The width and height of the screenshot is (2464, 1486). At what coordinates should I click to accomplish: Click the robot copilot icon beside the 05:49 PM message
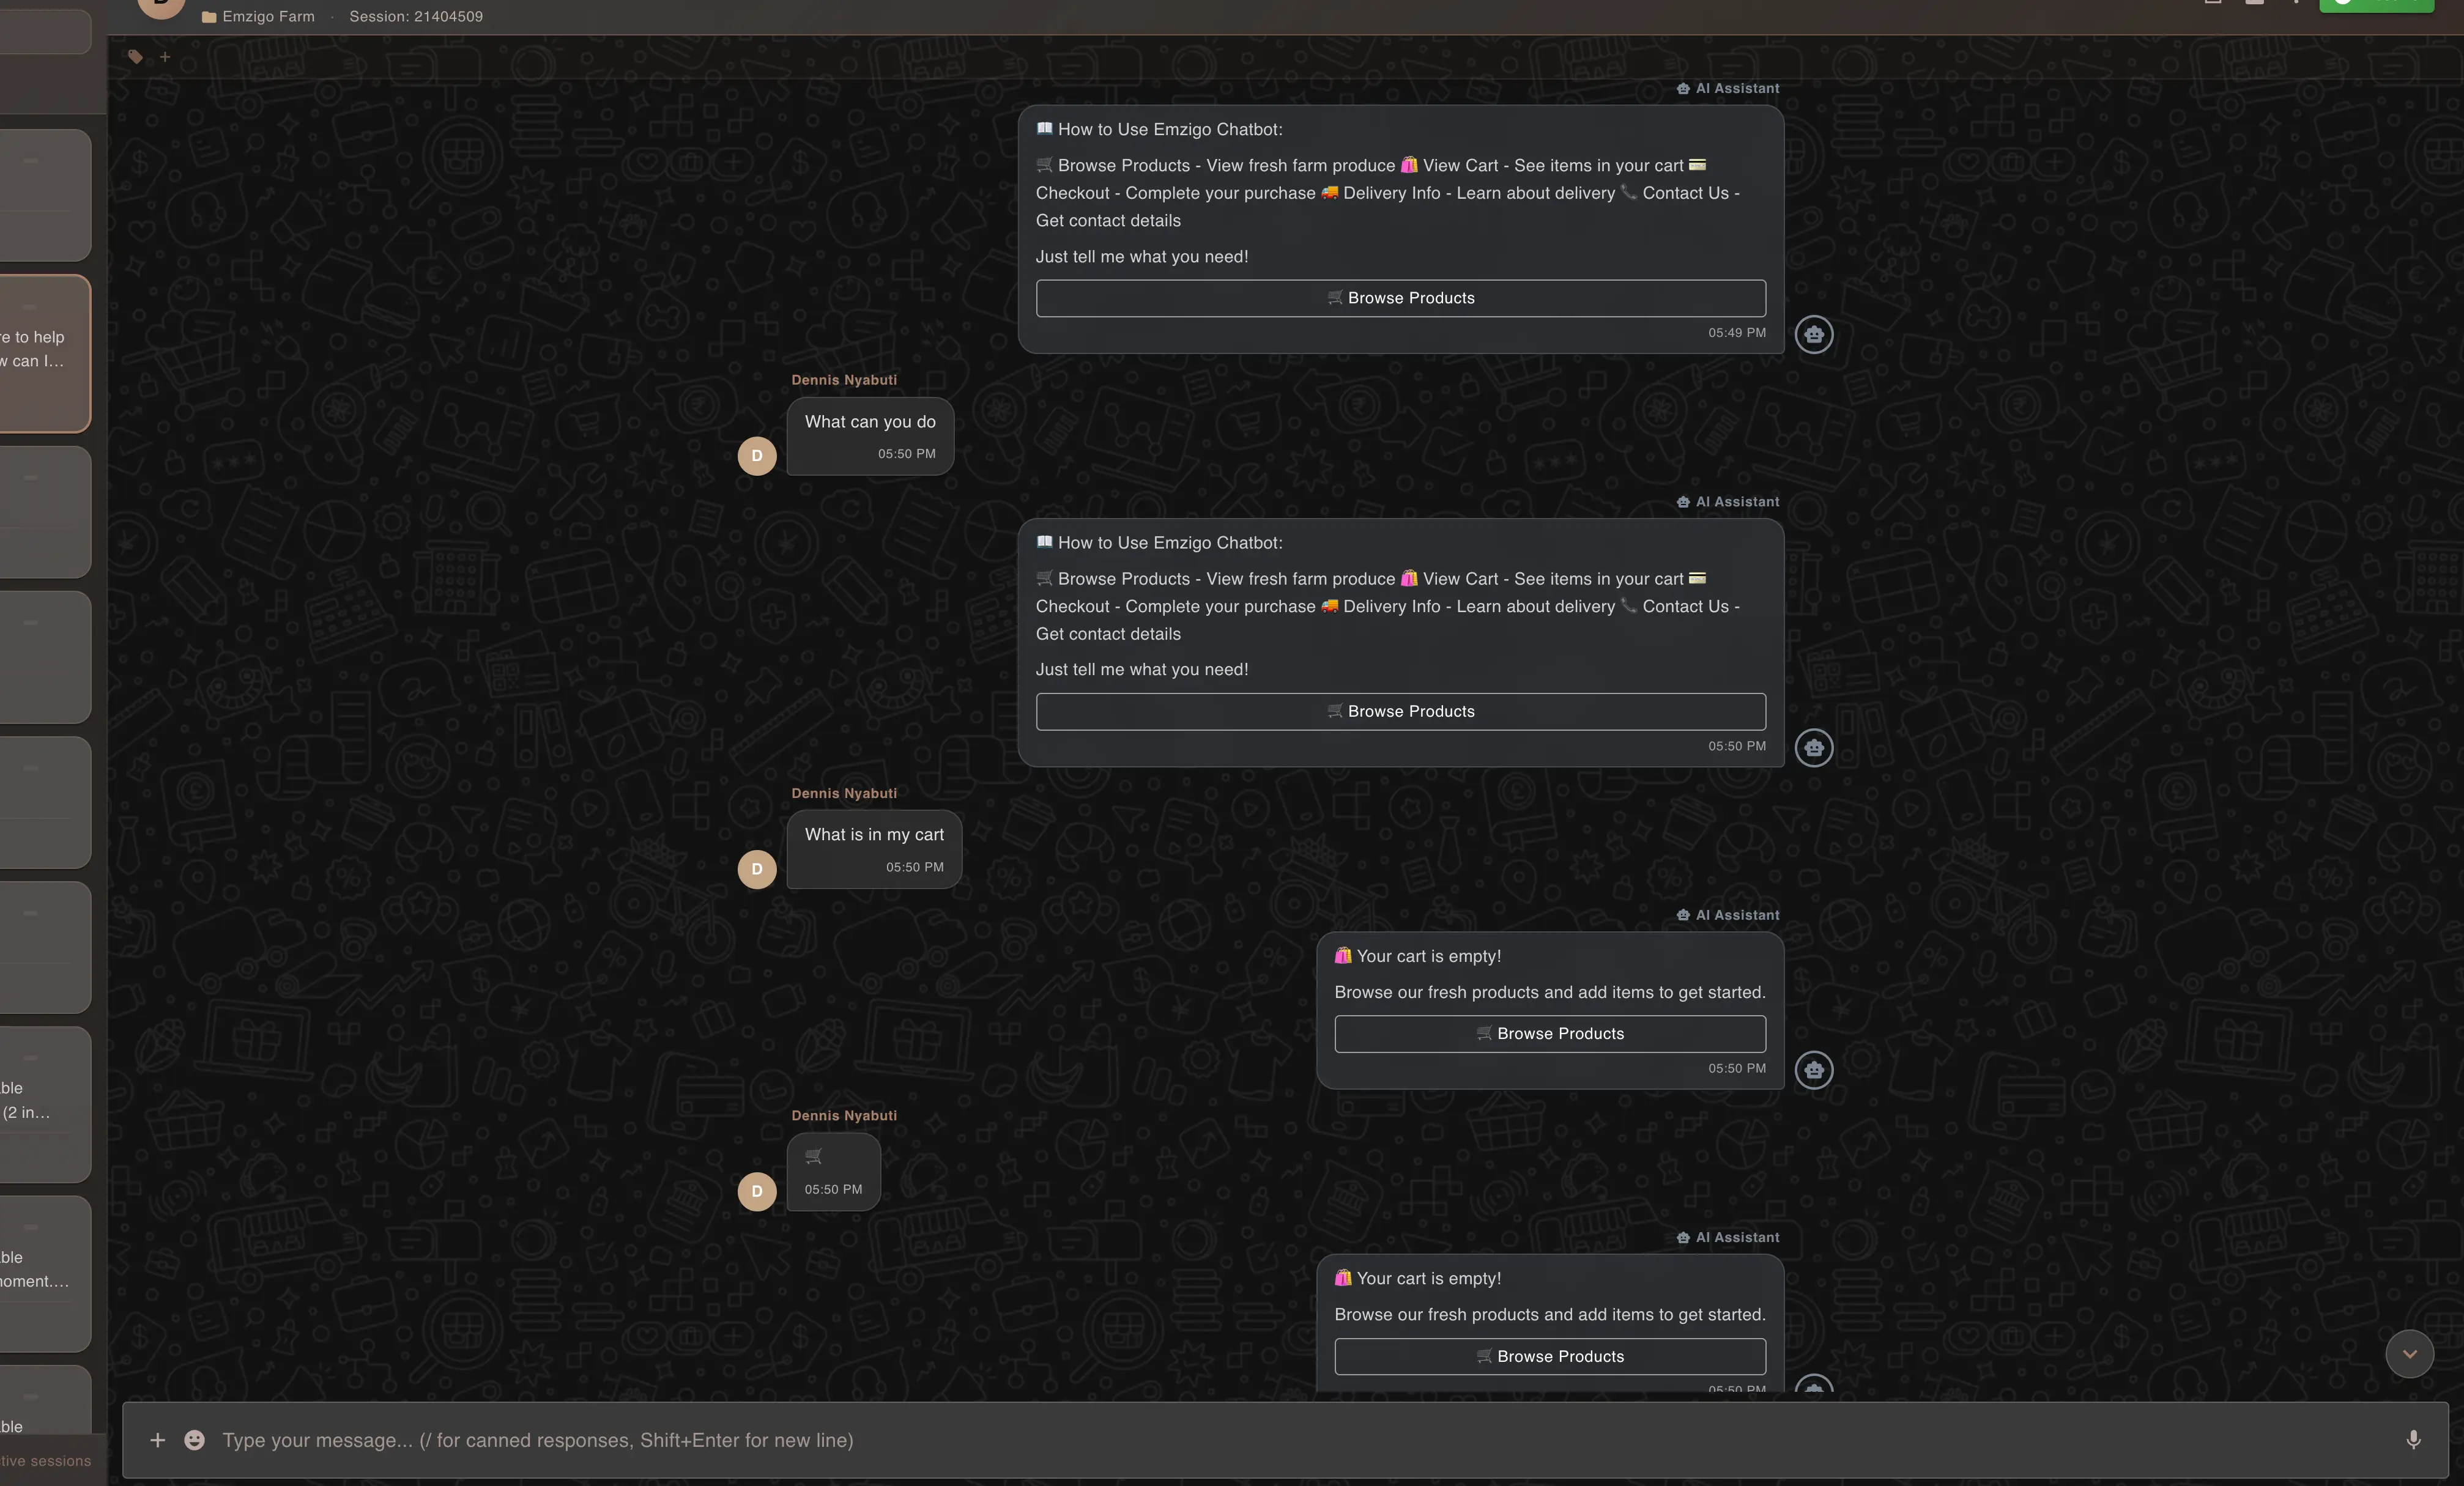(x=1814, y=335)
